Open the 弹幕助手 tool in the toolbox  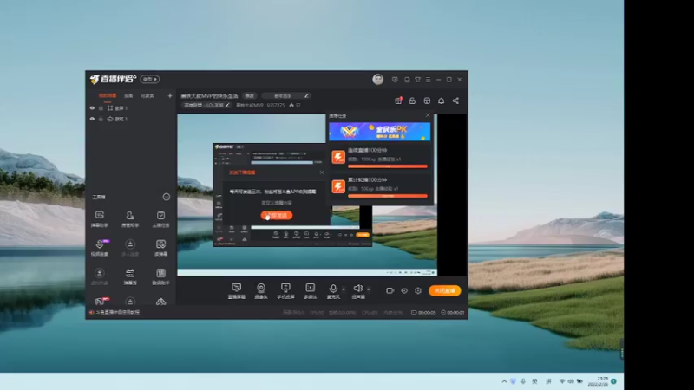[100, 218]
